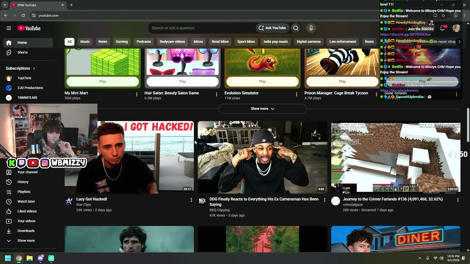The image size is (470, 264).
Task: Open the Windows Start menu
Action: pyautogui.click(x=8, y=258)
